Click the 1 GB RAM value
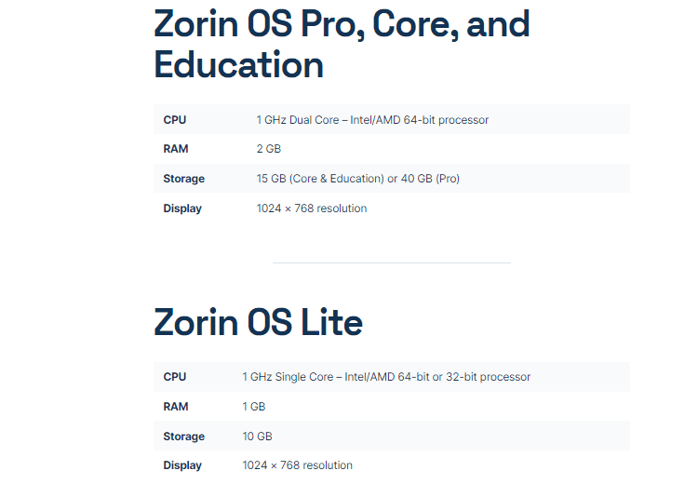Image resolution: width=698 pixels, height=484 pixels. 254,407
